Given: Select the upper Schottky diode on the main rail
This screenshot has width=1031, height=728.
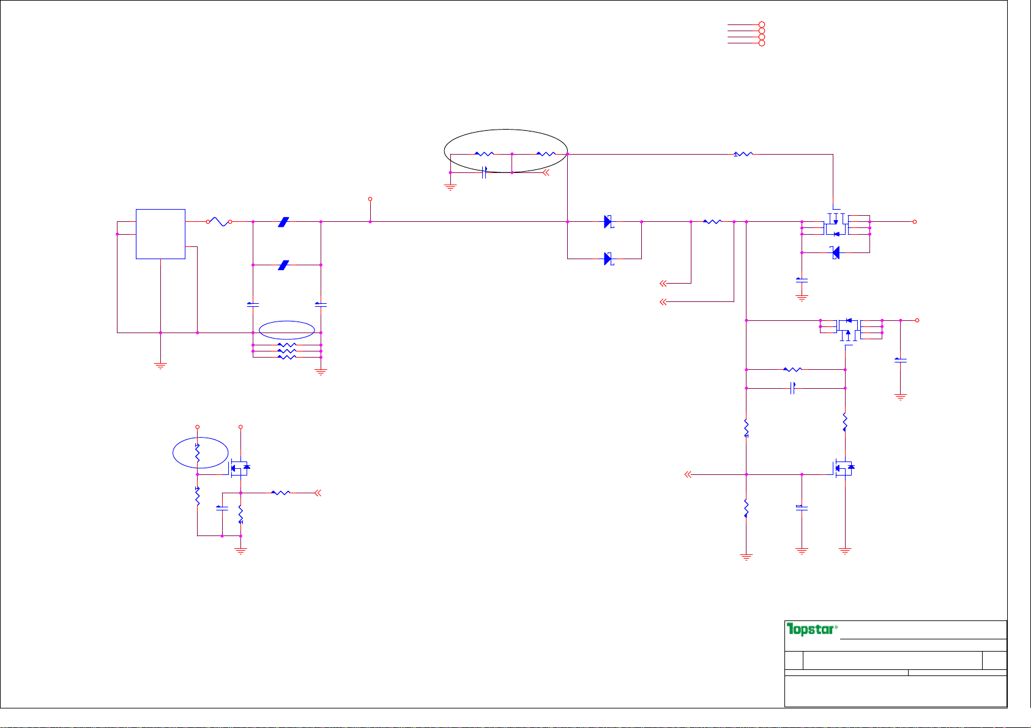Looking at the screenshot, I should (x=609, y=222).
